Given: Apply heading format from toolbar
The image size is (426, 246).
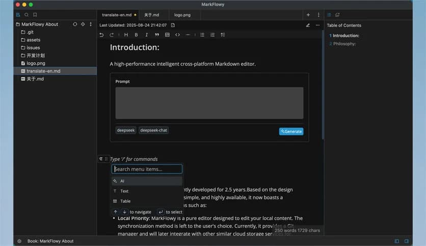Looking at the screenshot, I should (126, 35).
